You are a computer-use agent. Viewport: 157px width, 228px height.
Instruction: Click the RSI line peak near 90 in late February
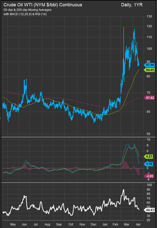[x=123, y=190]
